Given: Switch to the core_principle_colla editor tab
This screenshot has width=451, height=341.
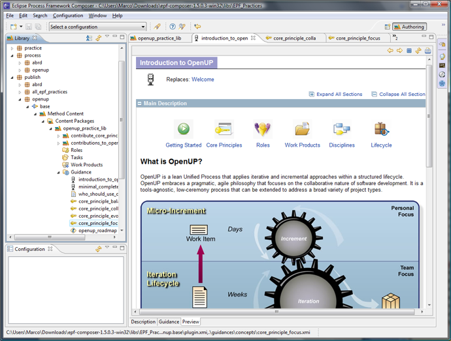Looking at the screenshot, I should point(295,38).
